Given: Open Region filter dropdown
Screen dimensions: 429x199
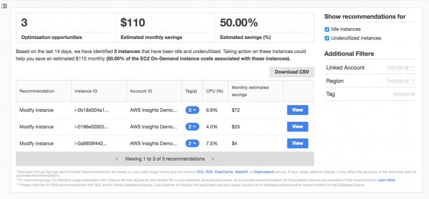Looking at the screenshot, I should (x=401, y=81).
